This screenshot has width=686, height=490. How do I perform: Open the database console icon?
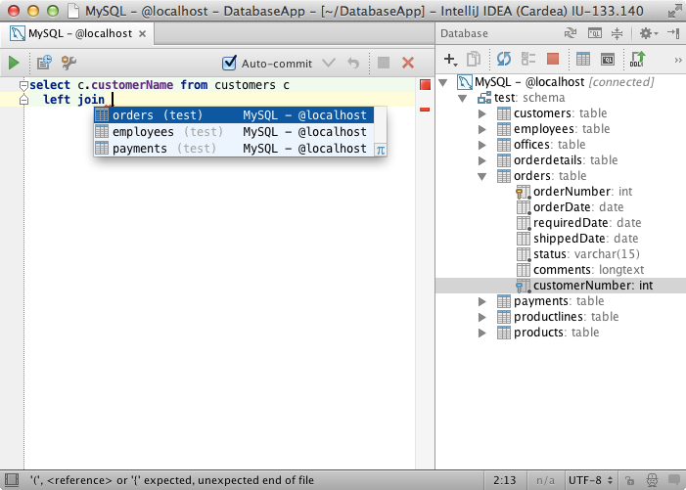tap(608, 59)
